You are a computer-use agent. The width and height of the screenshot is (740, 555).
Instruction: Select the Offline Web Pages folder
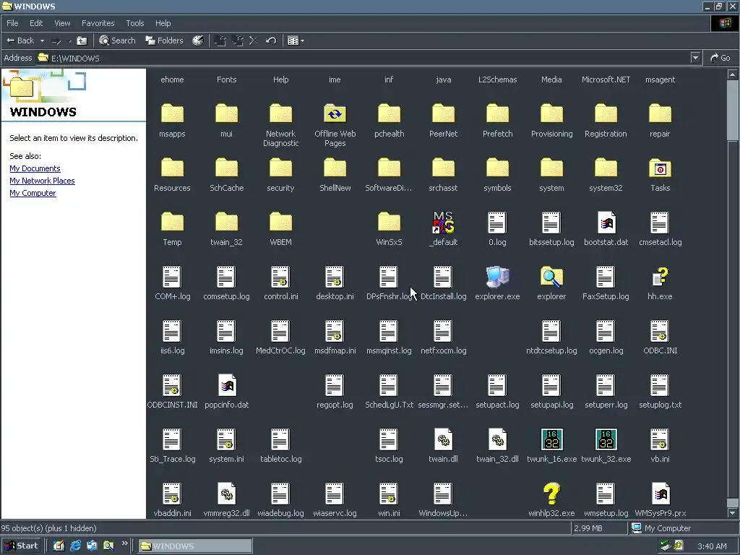click(x=335, y=115)
